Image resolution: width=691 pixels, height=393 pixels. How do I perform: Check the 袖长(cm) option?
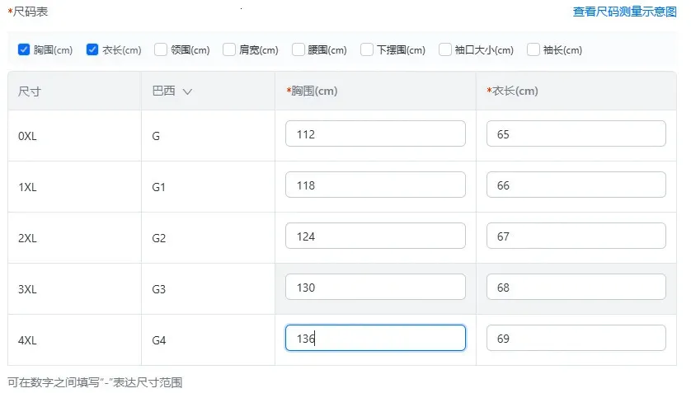pos(534,49)
